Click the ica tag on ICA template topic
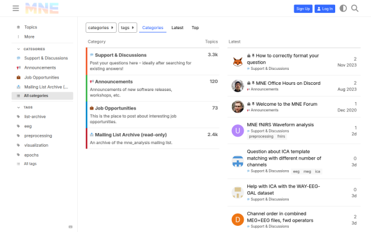This screenshot has width=371, height=232. point(318,171)
